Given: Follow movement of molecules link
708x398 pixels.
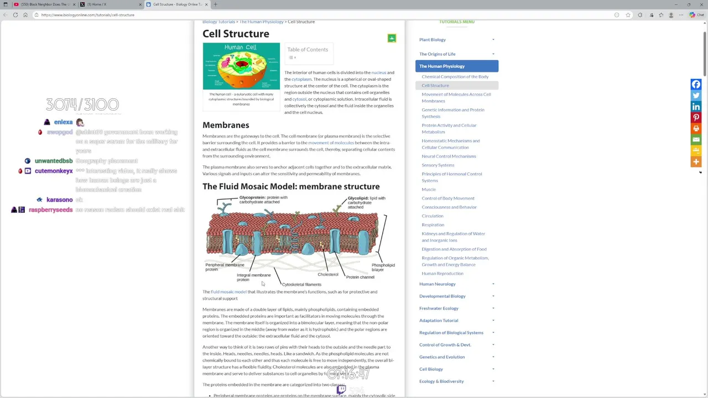Looking at the screenshot, I should 331,143.
